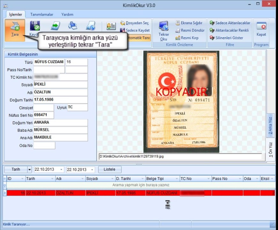
Task: Click Resmi Kırp crop image
Action: 187,38
